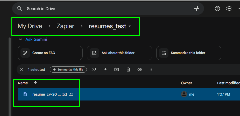Image resolution: width=240 pixels, height=116 pixels.
Task: Reverse sort direction arrow next to Name
Action: pos(36,83)
